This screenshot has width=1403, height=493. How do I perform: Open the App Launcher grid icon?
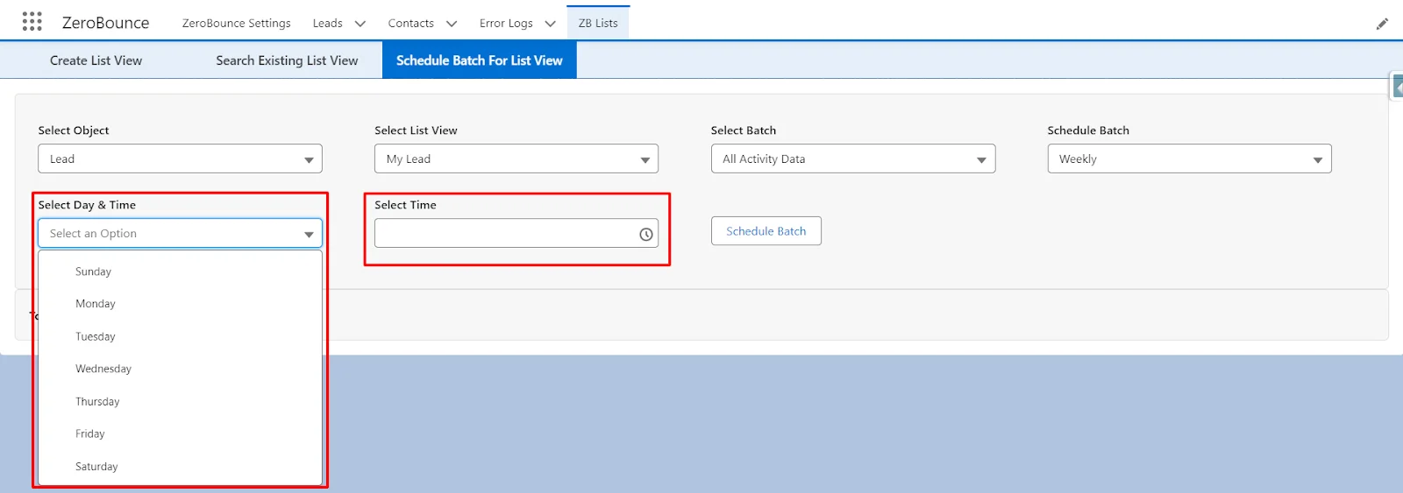coord(32,22)
